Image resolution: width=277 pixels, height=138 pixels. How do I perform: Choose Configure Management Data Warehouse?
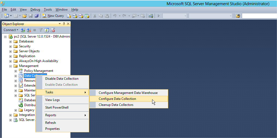[x=128, y=93]
